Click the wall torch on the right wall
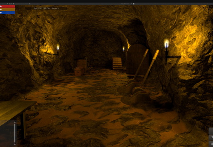Screen dimensions: 213x147 (167, 52)
